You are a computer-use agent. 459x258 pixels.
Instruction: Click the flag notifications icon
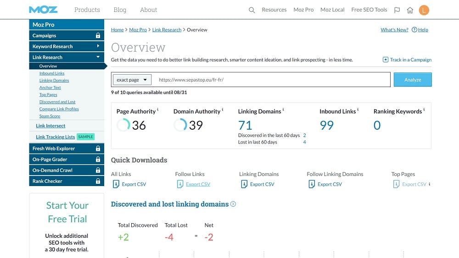point(397,10)
